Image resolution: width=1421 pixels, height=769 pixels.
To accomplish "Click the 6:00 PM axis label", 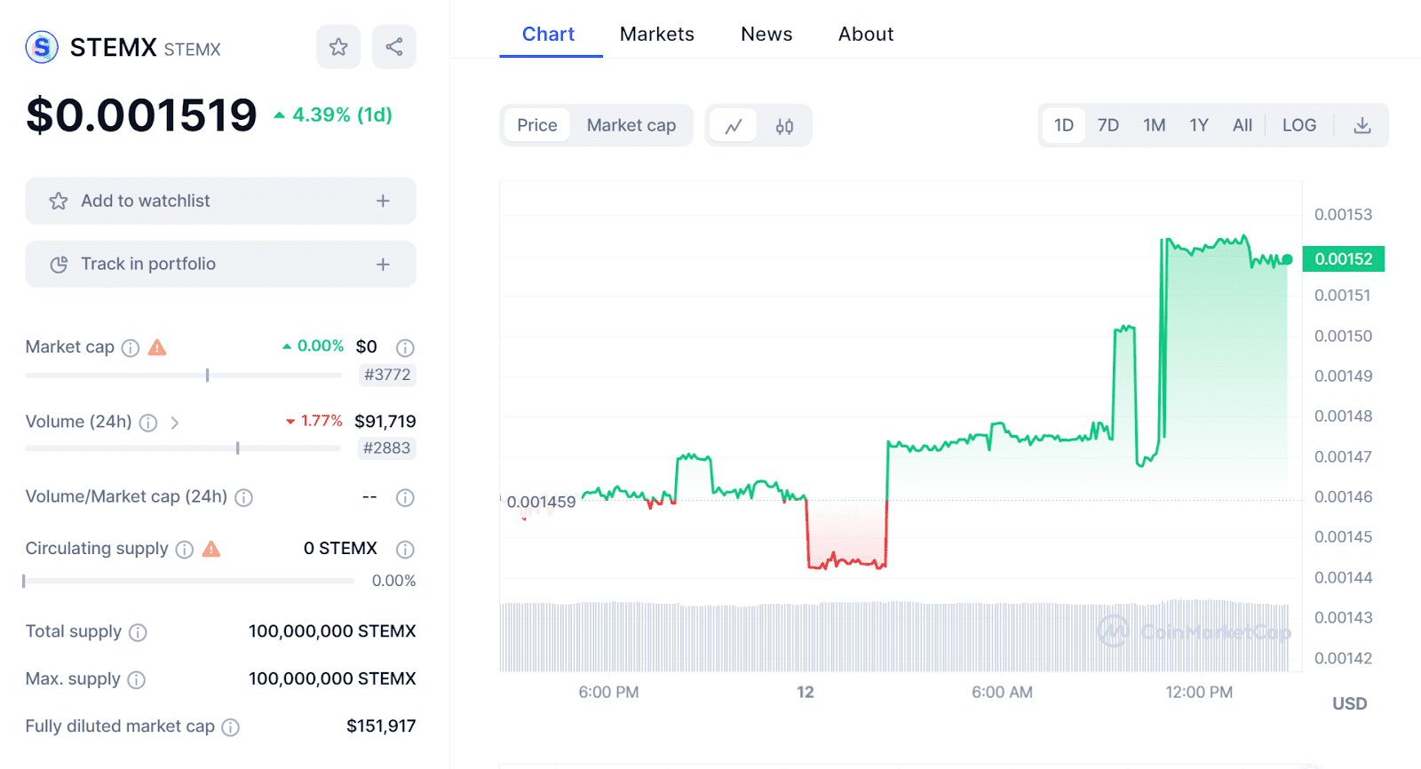I will [608, 693].
